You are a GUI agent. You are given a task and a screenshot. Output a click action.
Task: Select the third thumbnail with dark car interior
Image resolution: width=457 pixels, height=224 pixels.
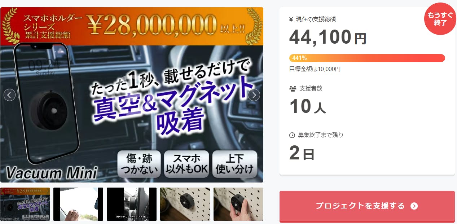coord(132,204)
